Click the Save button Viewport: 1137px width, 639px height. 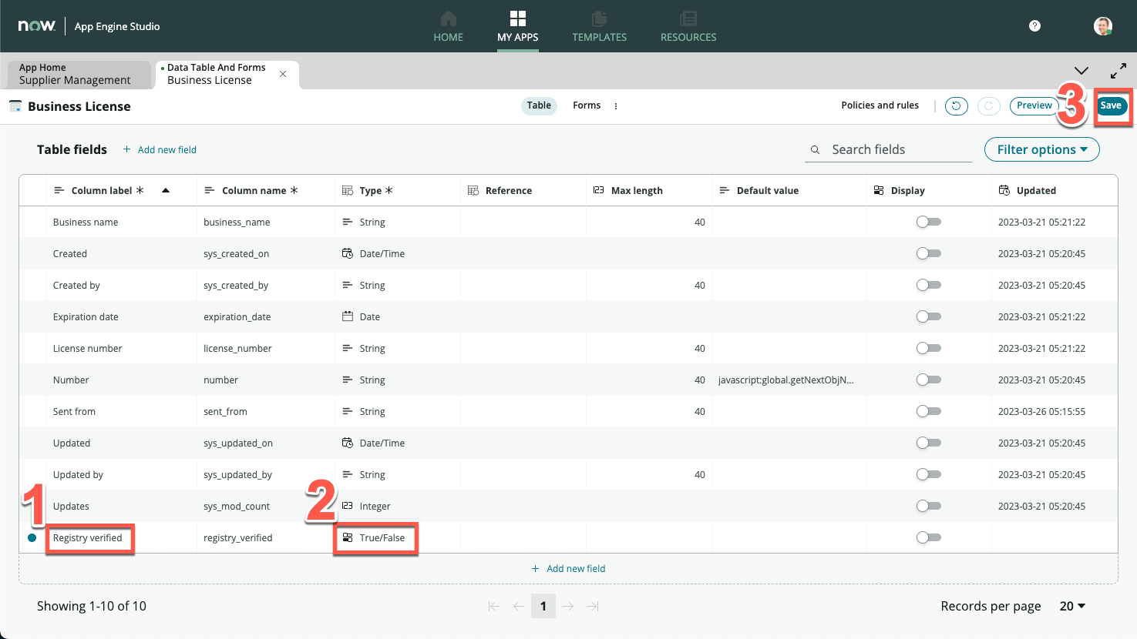click(x=1111, y=106)
